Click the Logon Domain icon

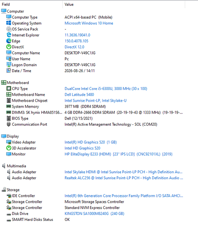(9, 65)
